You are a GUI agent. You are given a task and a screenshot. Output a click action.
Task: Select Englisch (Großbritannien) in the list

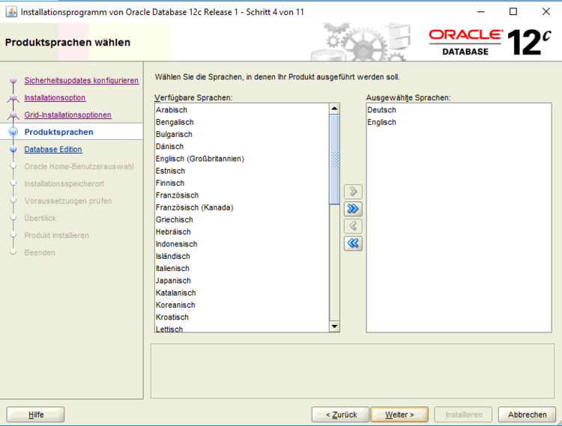point(242,159)
